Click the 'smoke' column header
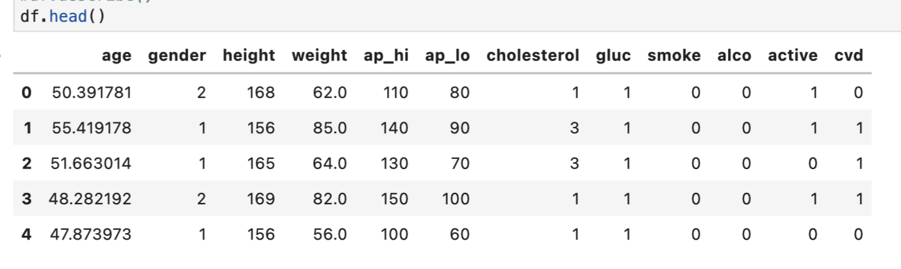Viewport: 901px width, 269px height. [674, 56]
